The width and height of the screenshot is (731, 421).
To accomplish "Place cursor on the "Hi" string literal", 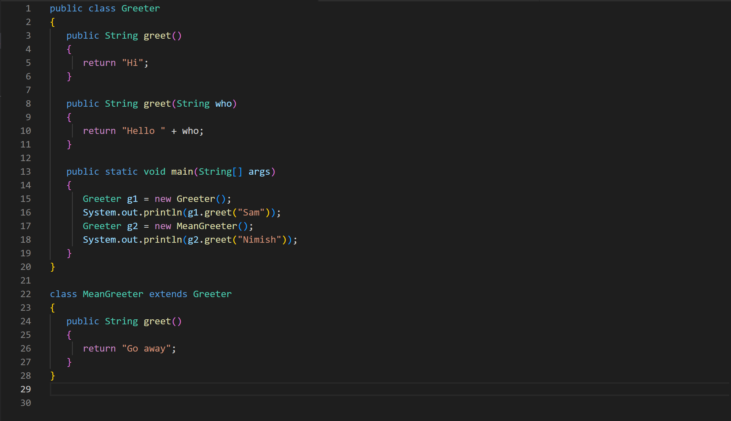I will tap(132, 63).
